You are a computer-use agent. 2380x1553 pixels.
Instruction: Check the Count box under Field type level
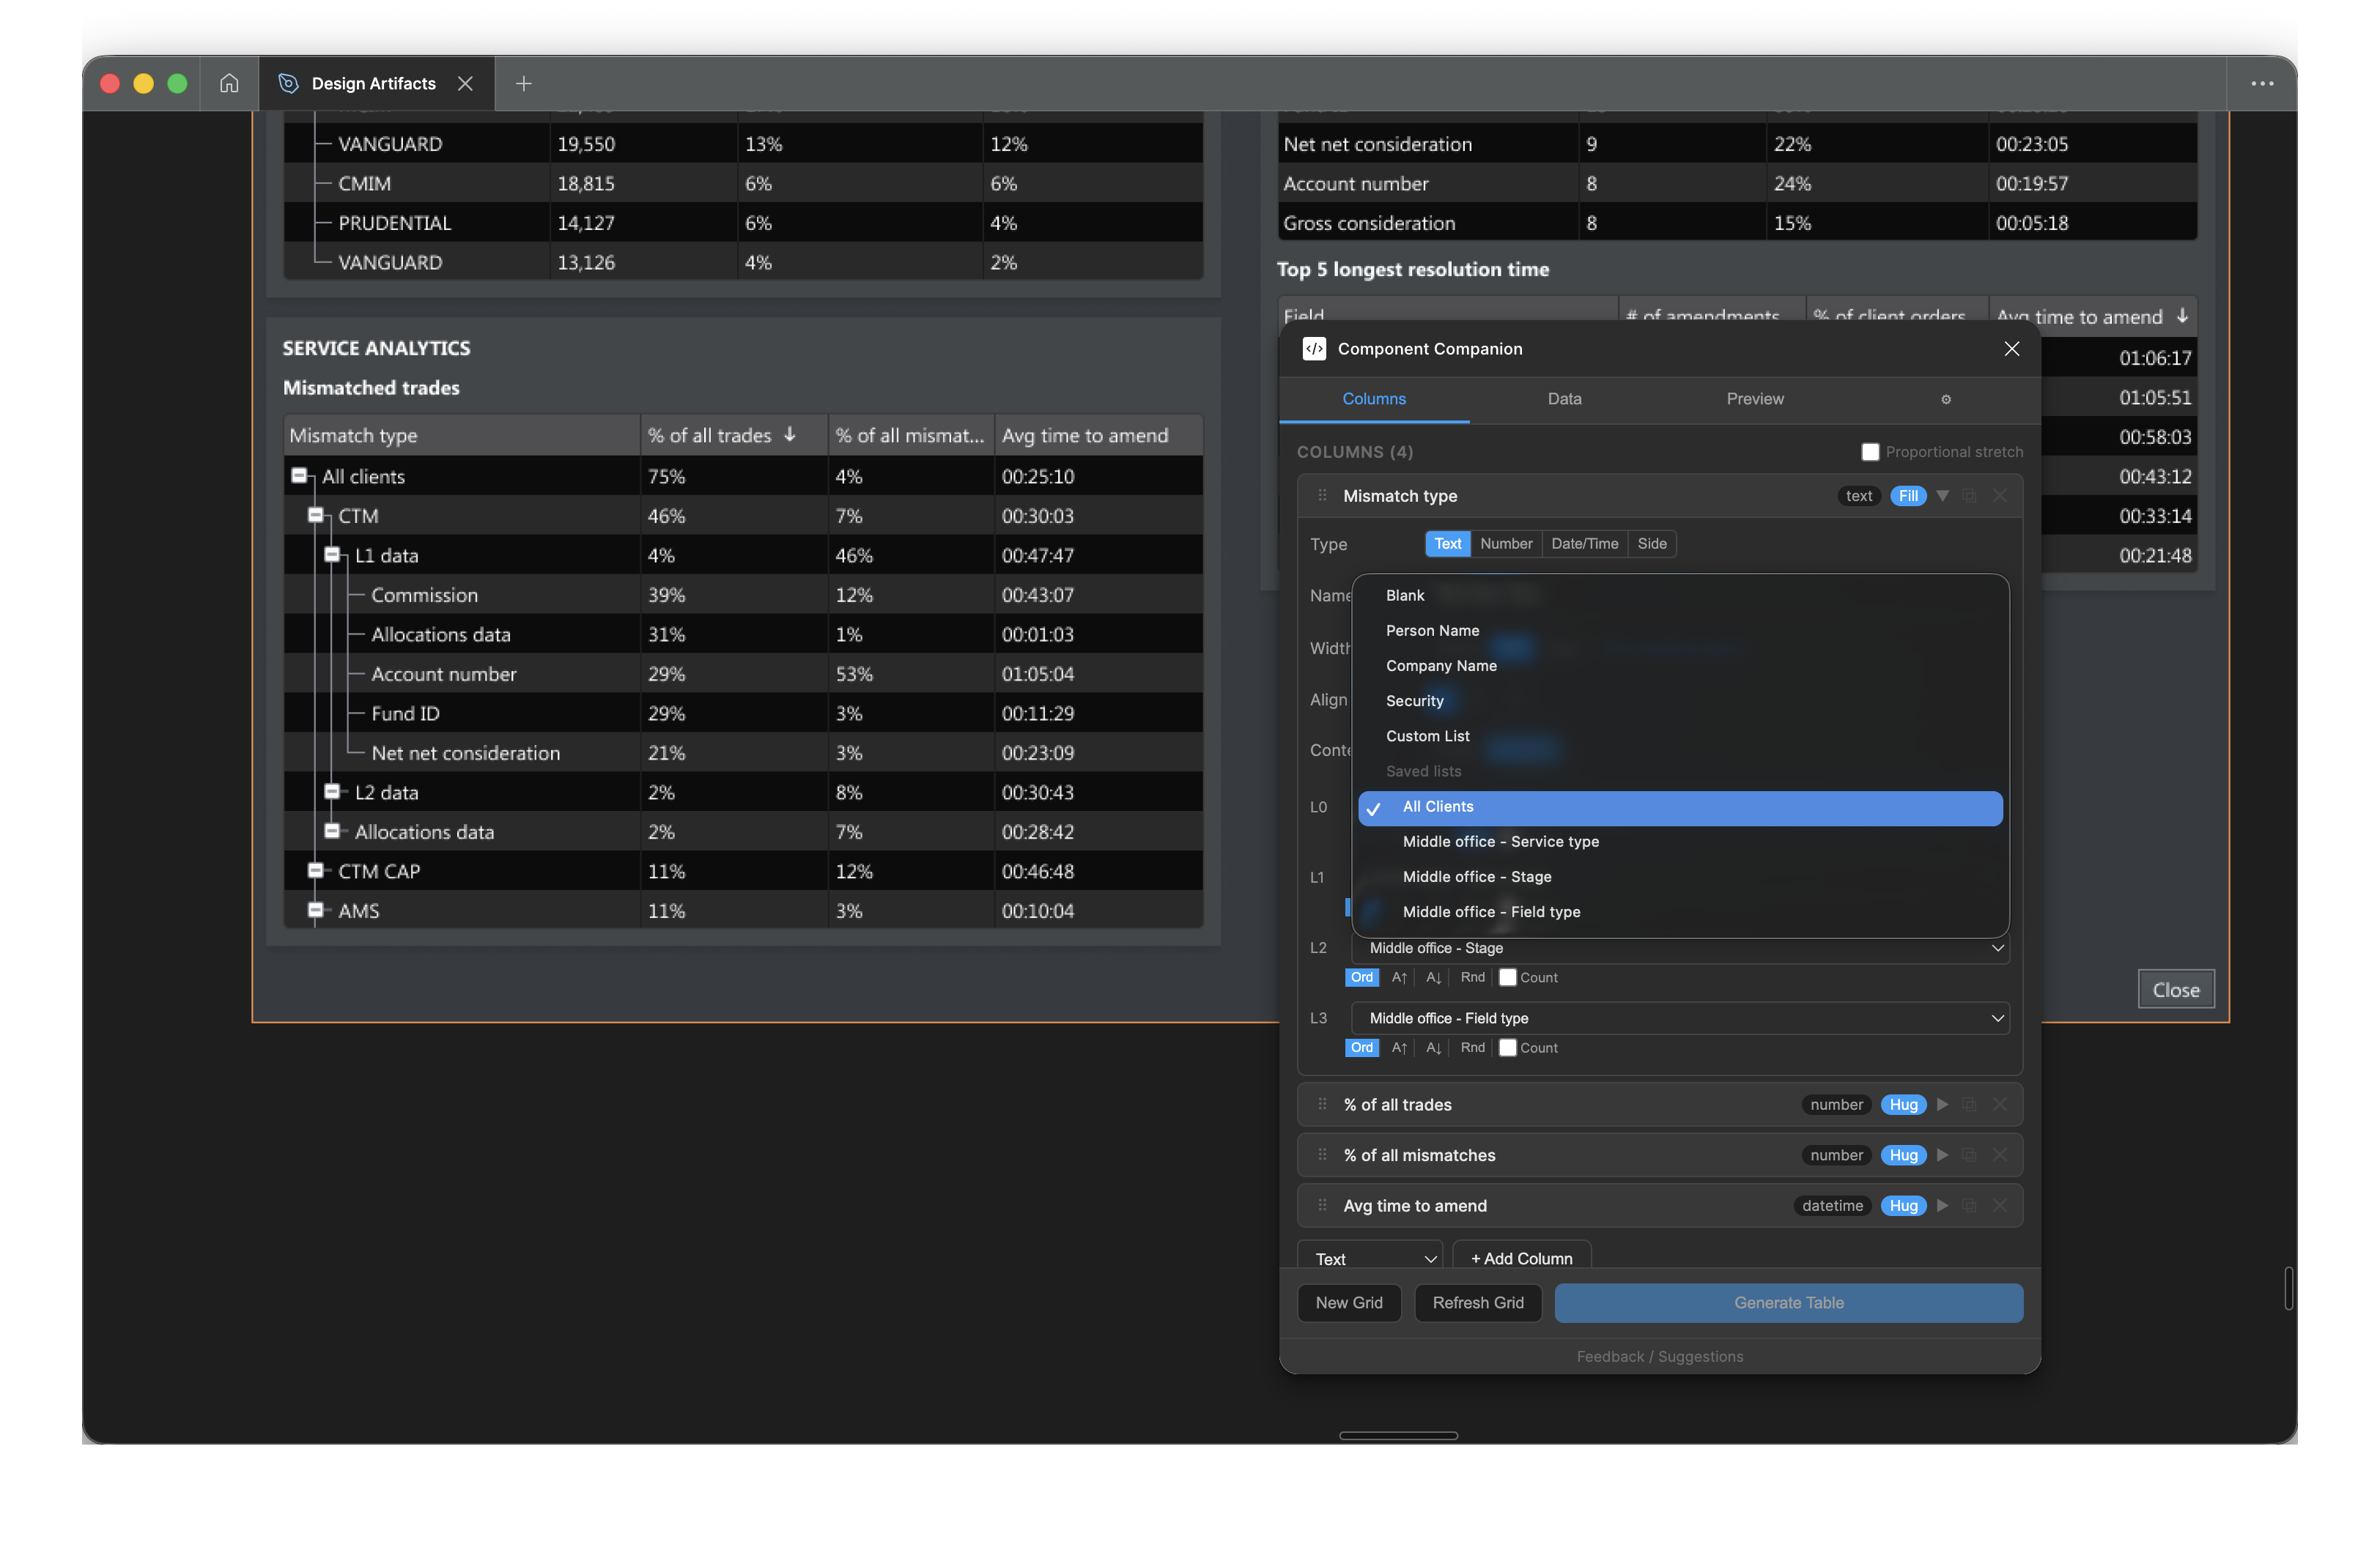[1509, 1047]
